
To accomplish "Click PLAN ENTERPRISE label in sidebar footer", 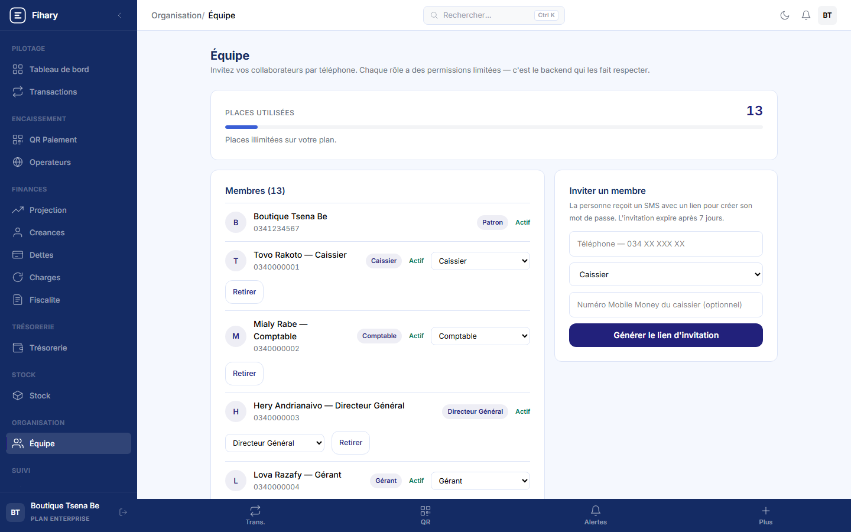I will click(60, 519).
